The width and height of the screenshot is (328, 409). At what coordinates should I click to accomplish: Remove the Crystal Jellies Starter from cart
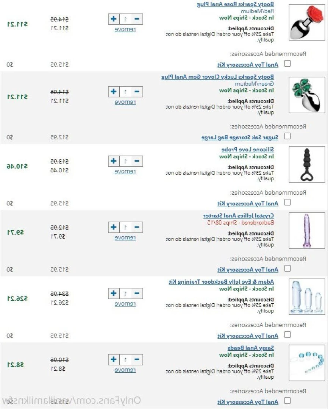click(x=125, y=238)
